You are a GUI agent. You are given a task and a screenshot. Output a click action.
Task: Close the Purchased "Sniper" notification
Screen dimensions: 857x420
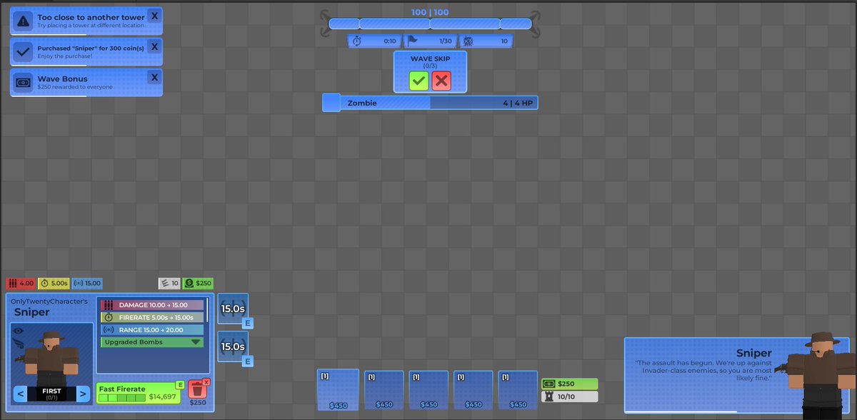coord(155,46)
